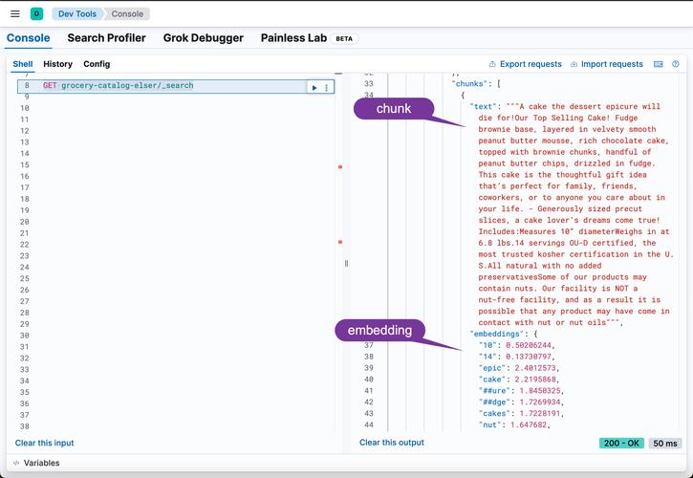Click Clear this input link
The width and height of the screenshot is (693, 478).
44,443
